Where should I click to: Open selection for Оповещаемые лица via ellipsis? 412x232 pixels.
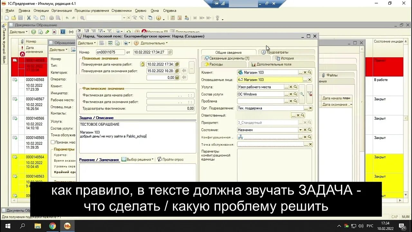(305, 80)
